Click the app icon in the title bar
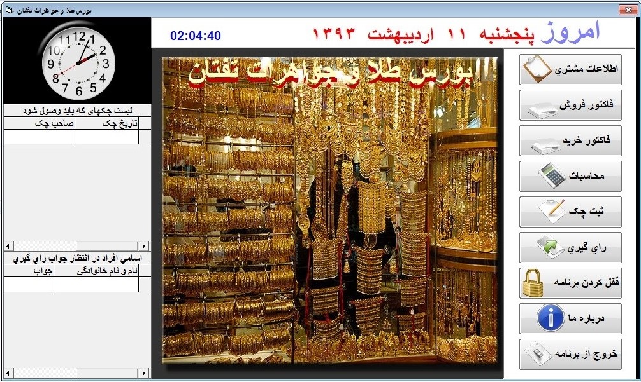The width and height of the screenshot is (641, 382). click(9, 10)
